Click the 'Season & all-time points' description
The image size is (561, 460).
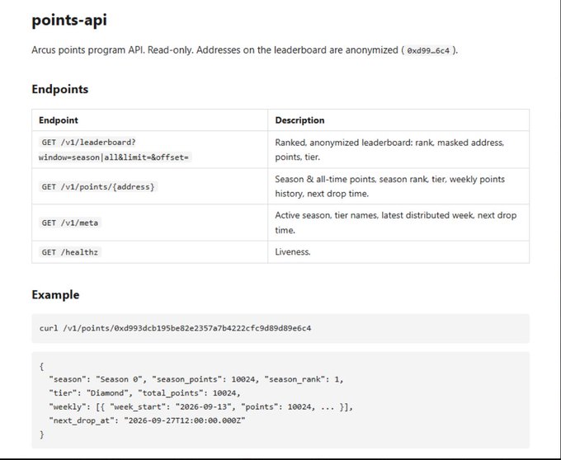click(x=389, y=186)
